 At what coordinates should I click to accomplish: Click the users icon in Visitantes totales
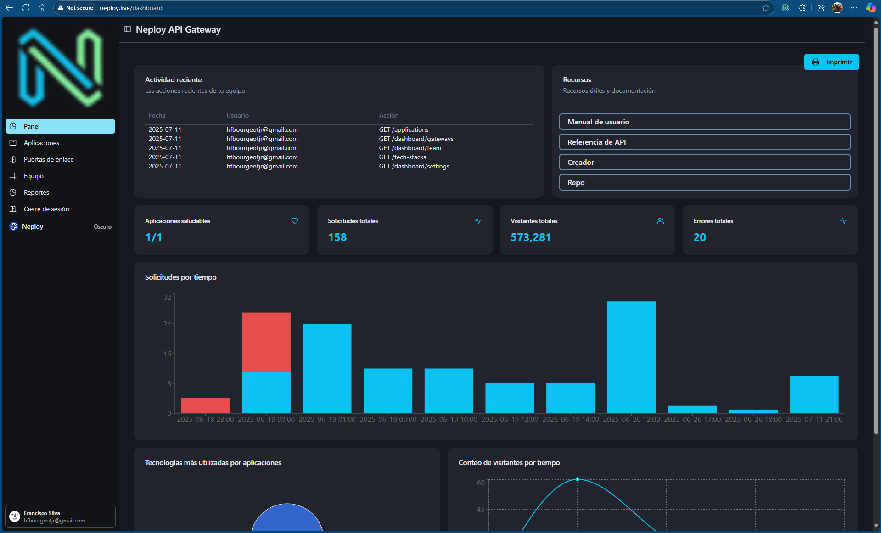(661, 221)
